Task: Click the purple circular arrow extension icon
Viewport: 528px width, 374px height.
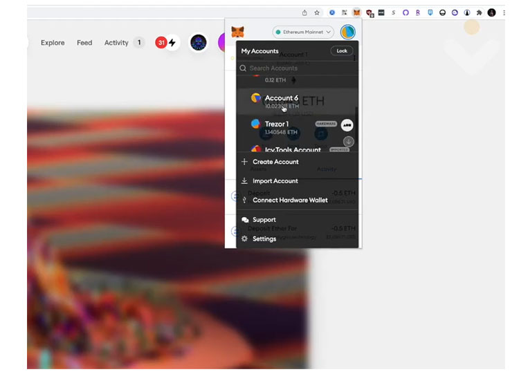Action: pyautogui.click(x=406, y=12)
